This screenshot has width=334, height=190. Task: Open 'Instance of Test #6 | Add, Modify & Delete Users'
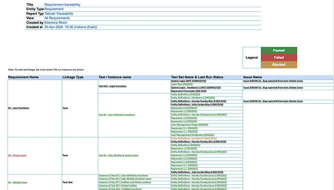coord(125,179)
